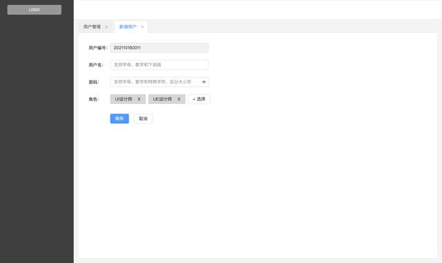Click the 取消 button
The height and width of the screenshot is (263, 442).
coord(143,118)
